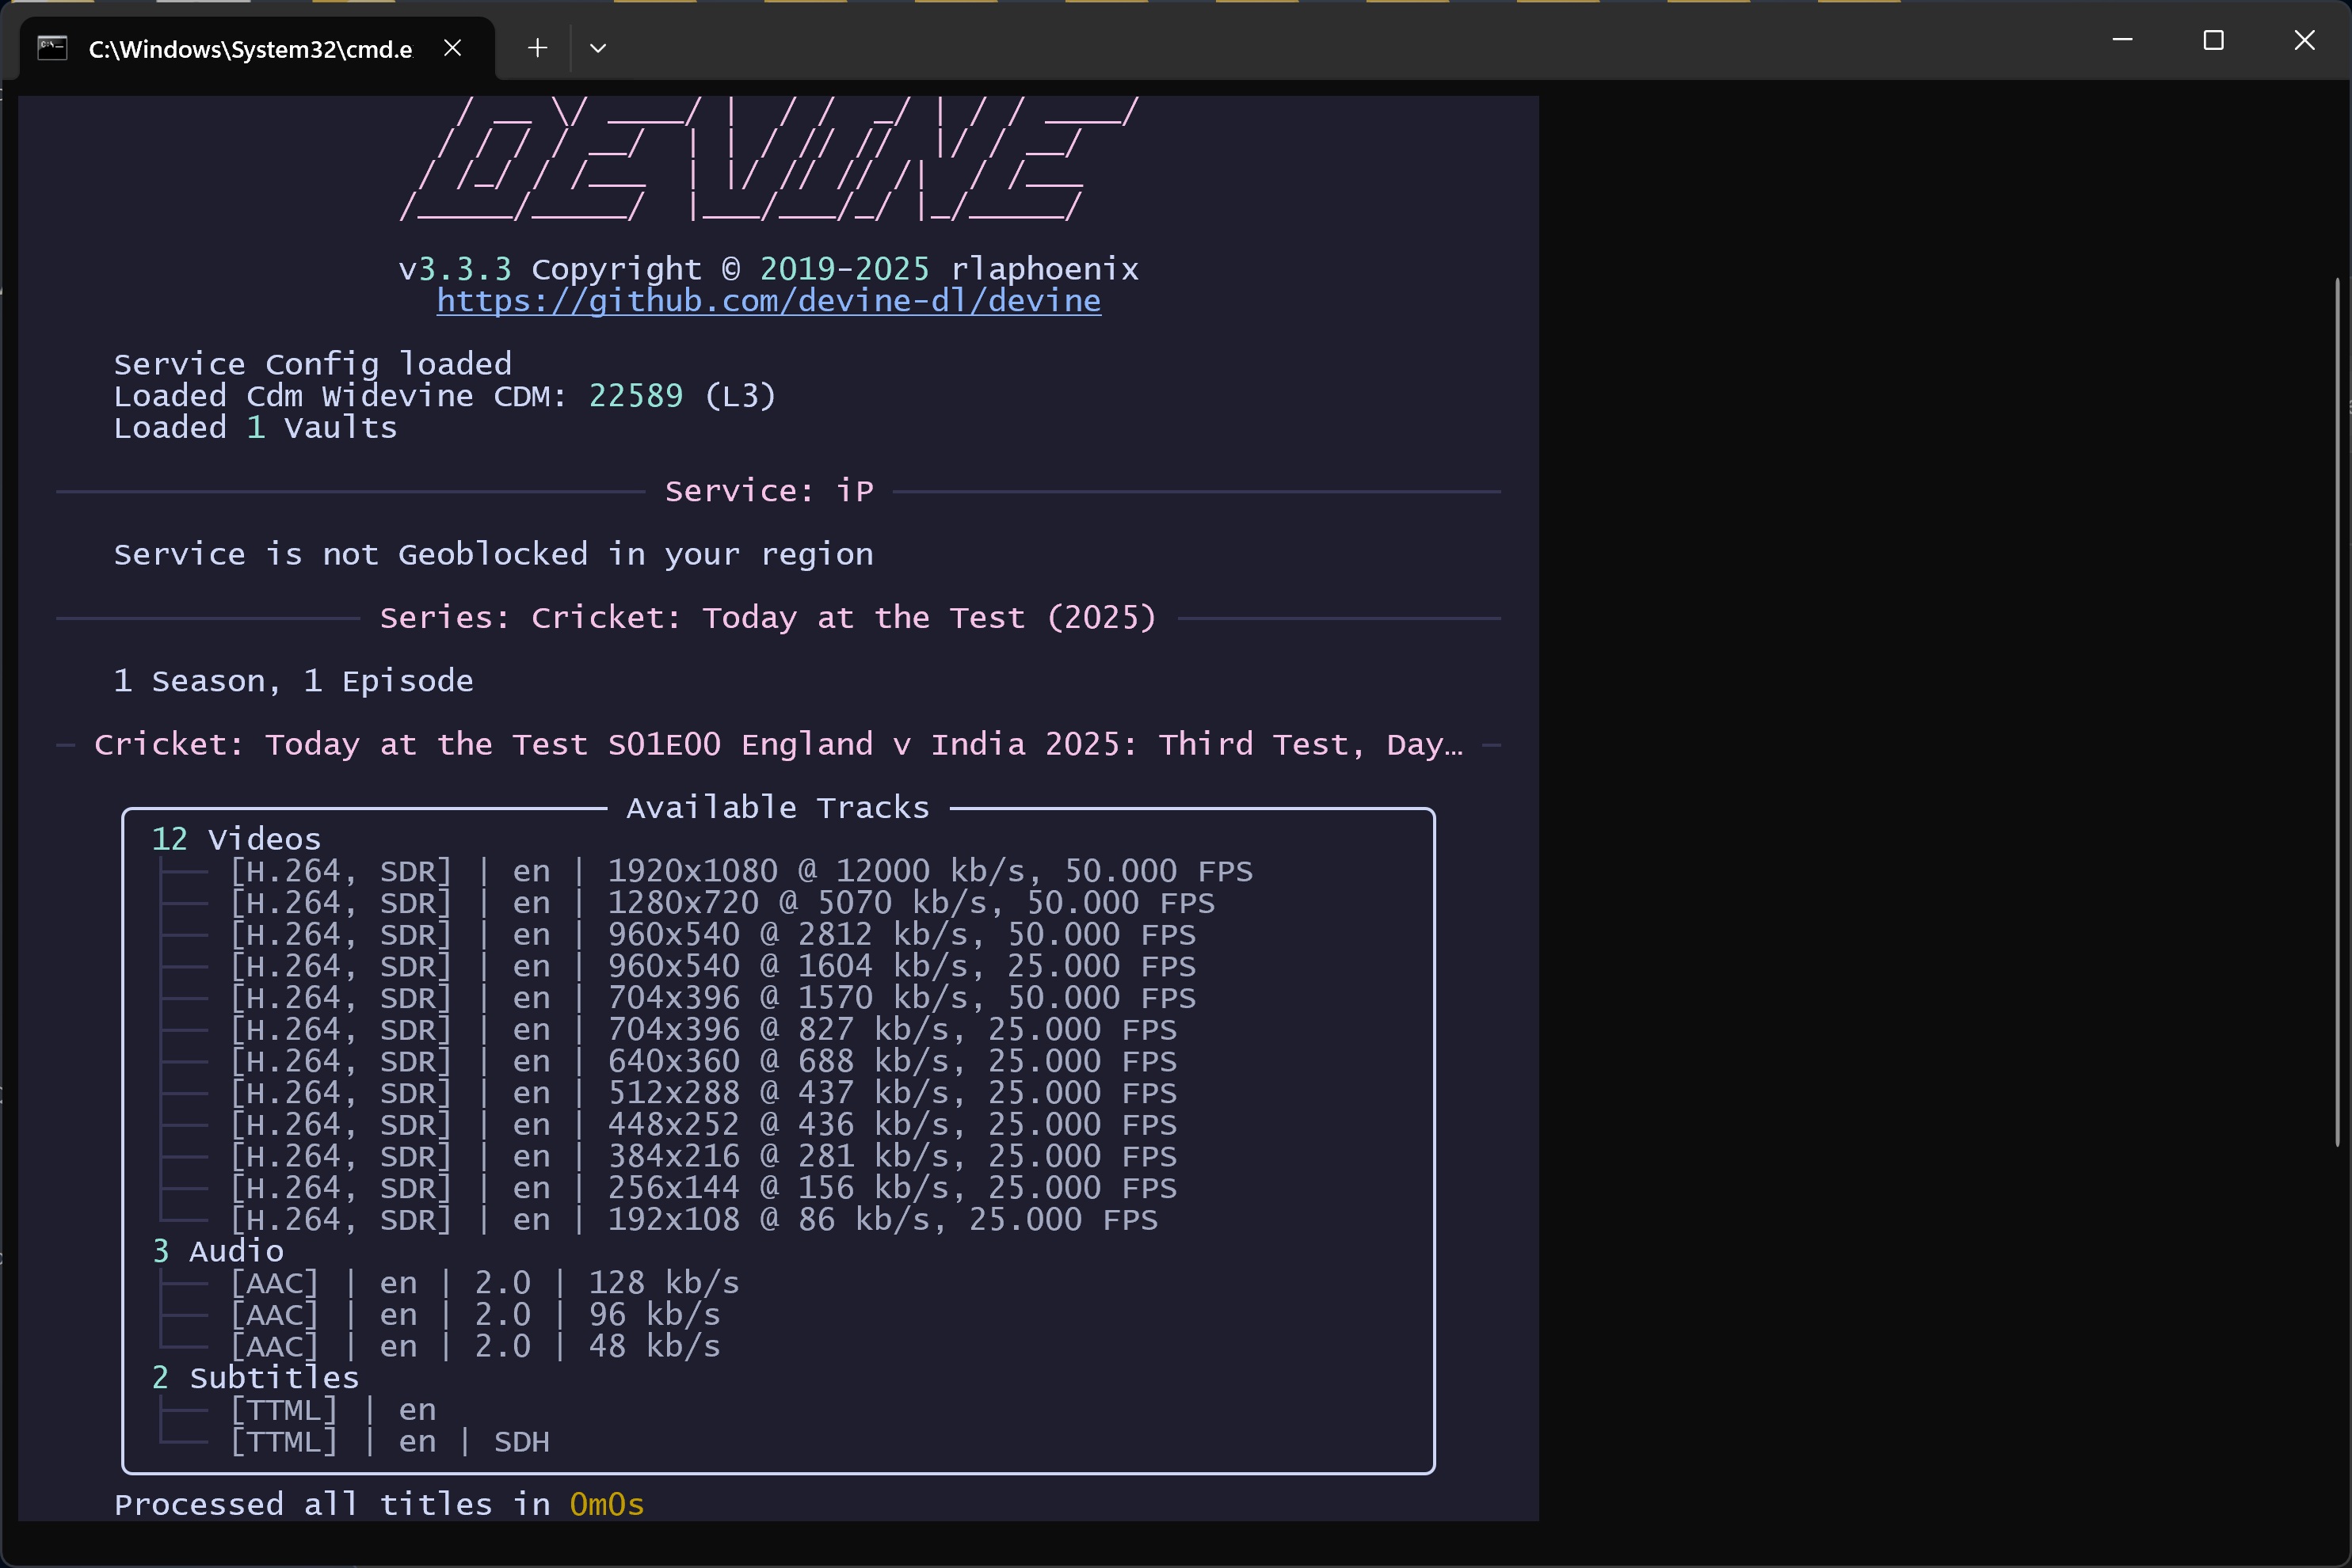Click the TTML en SDH subtitle entry
The image size is (2352, 1568).
391,1442
